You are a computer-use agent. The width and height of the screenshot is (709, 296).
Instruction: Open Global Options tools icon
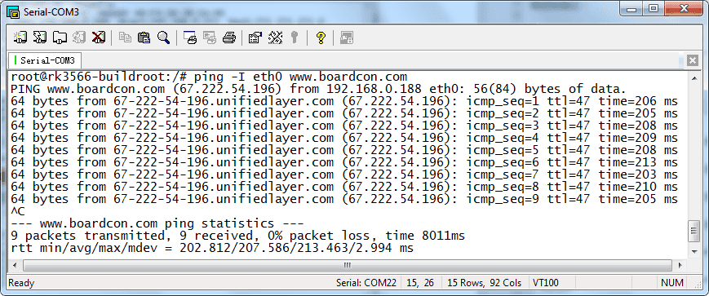point(275,38)
